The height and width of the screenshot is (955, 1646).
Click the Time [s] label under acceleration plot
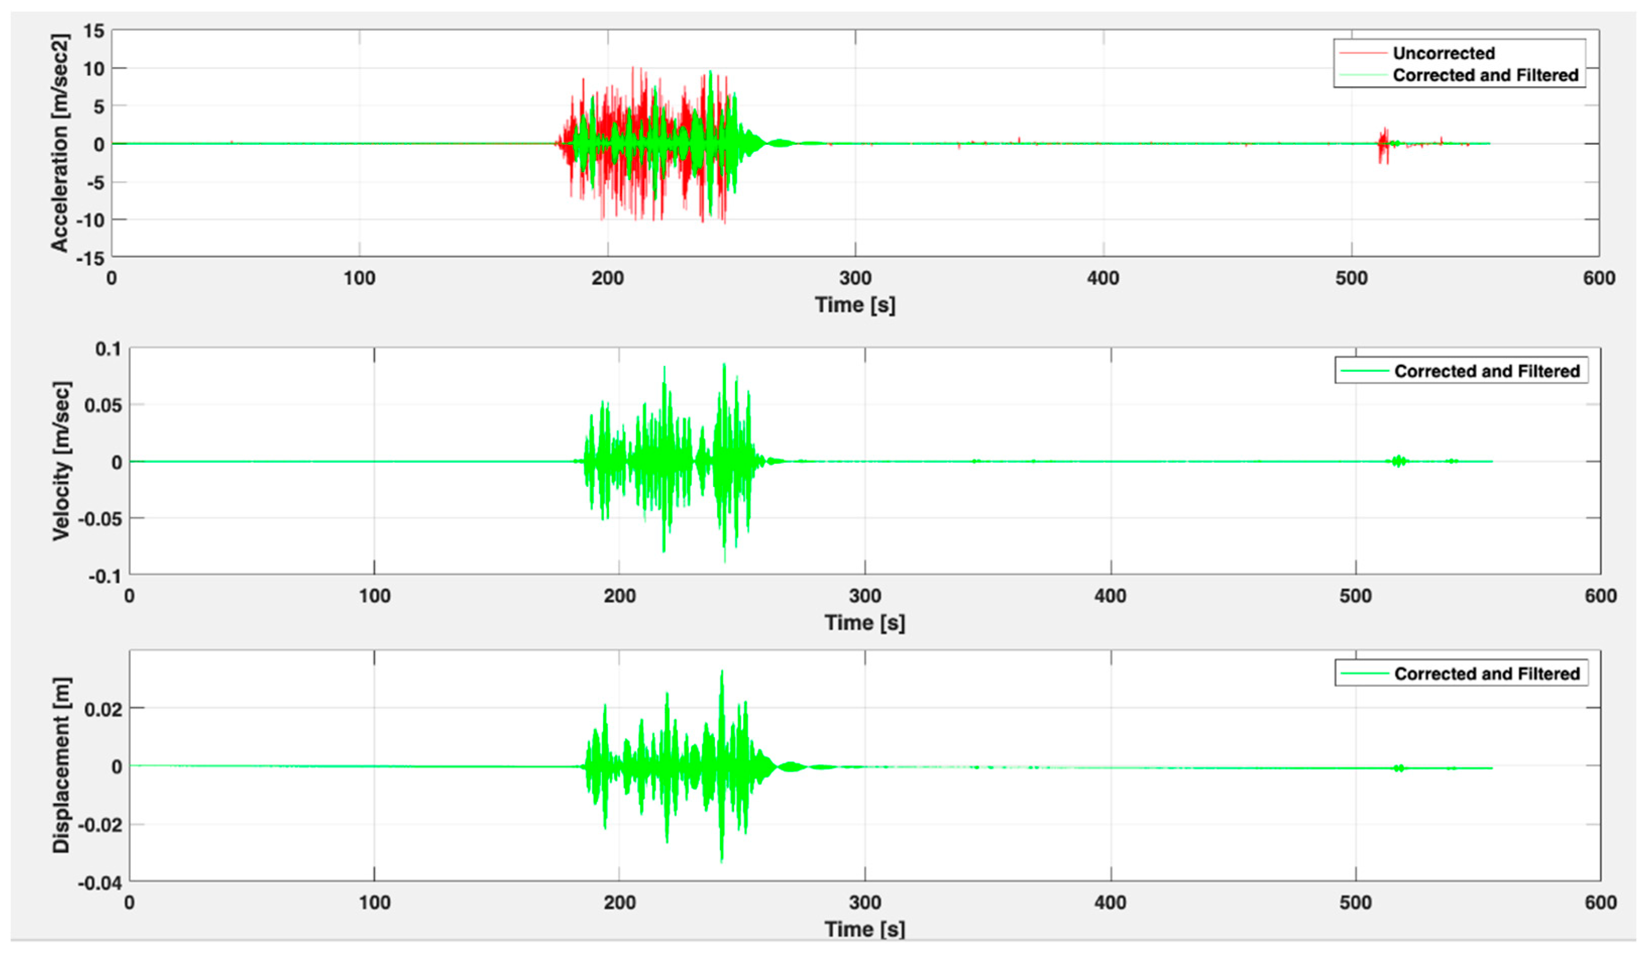[x=855, y=304]
